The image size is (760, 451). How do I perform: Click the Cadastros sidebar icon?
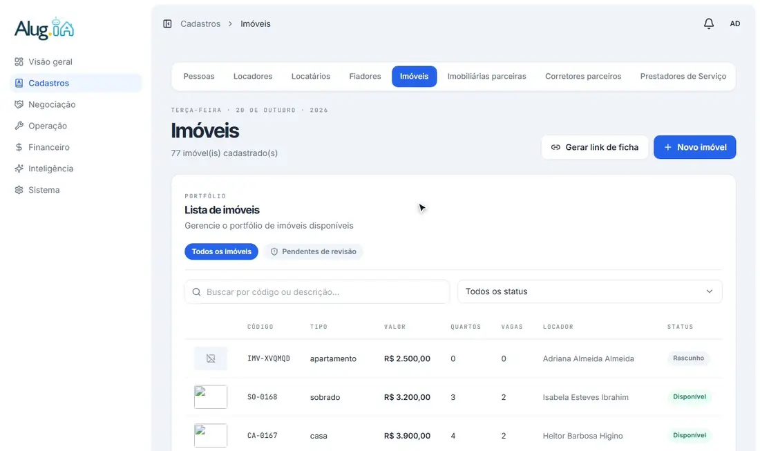point(19,83)
